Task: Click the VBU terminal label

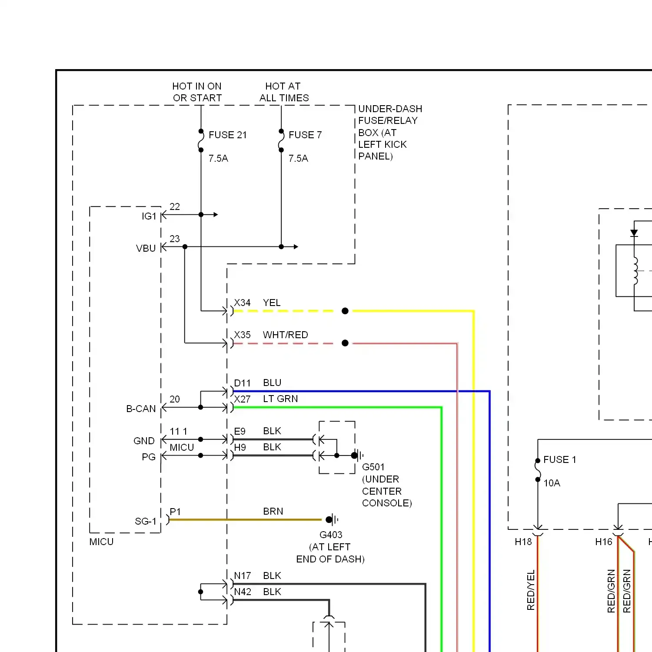Action: tap(146, 248)
